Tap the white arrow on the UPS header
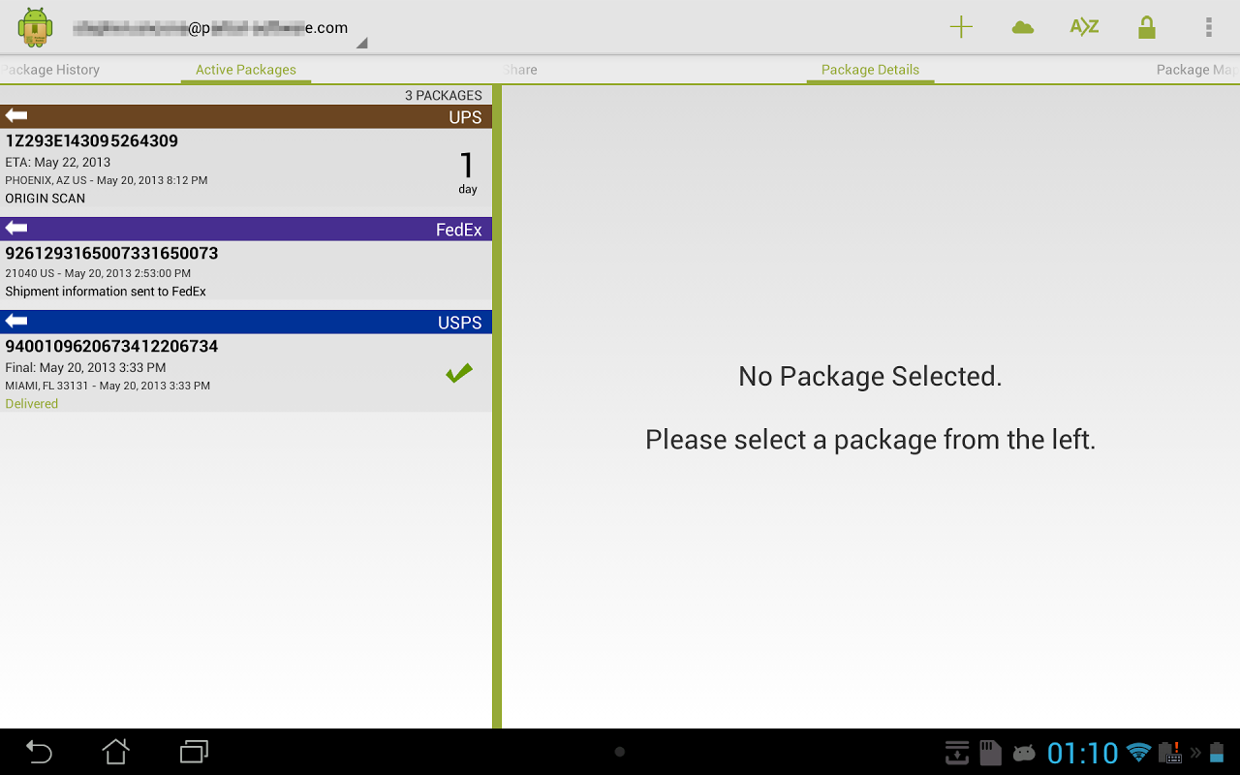 pos(15,115)
